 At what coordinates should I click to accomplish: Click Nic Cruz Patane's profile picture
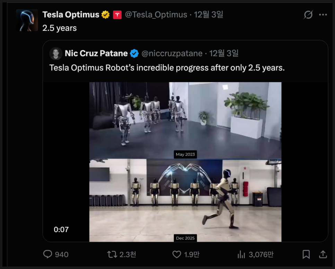(x=56, y=54)
